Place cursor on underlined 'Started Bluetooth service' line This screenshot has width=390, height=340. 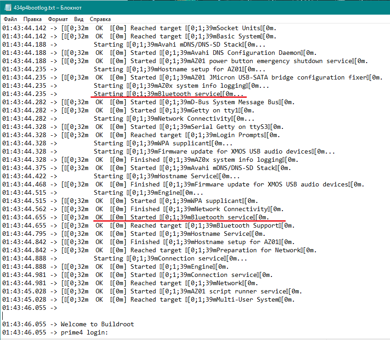(192, 217)
